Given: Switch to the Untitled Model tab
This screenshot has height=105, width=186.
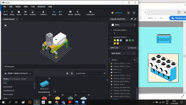Looking at the screenshot, I should pyautogui.click(x=9, y=19).
